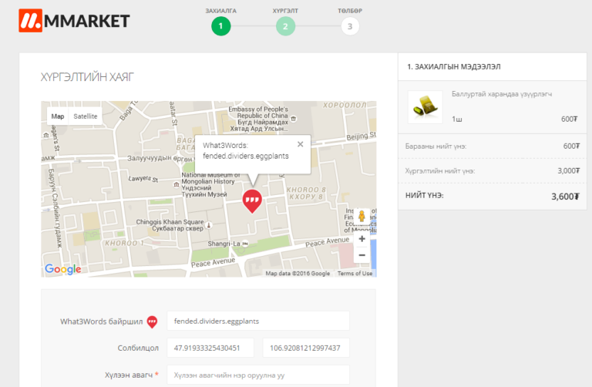Switch map to Satellite view
Viewport: 592px width, 387px height.
(x=86, y=116)
